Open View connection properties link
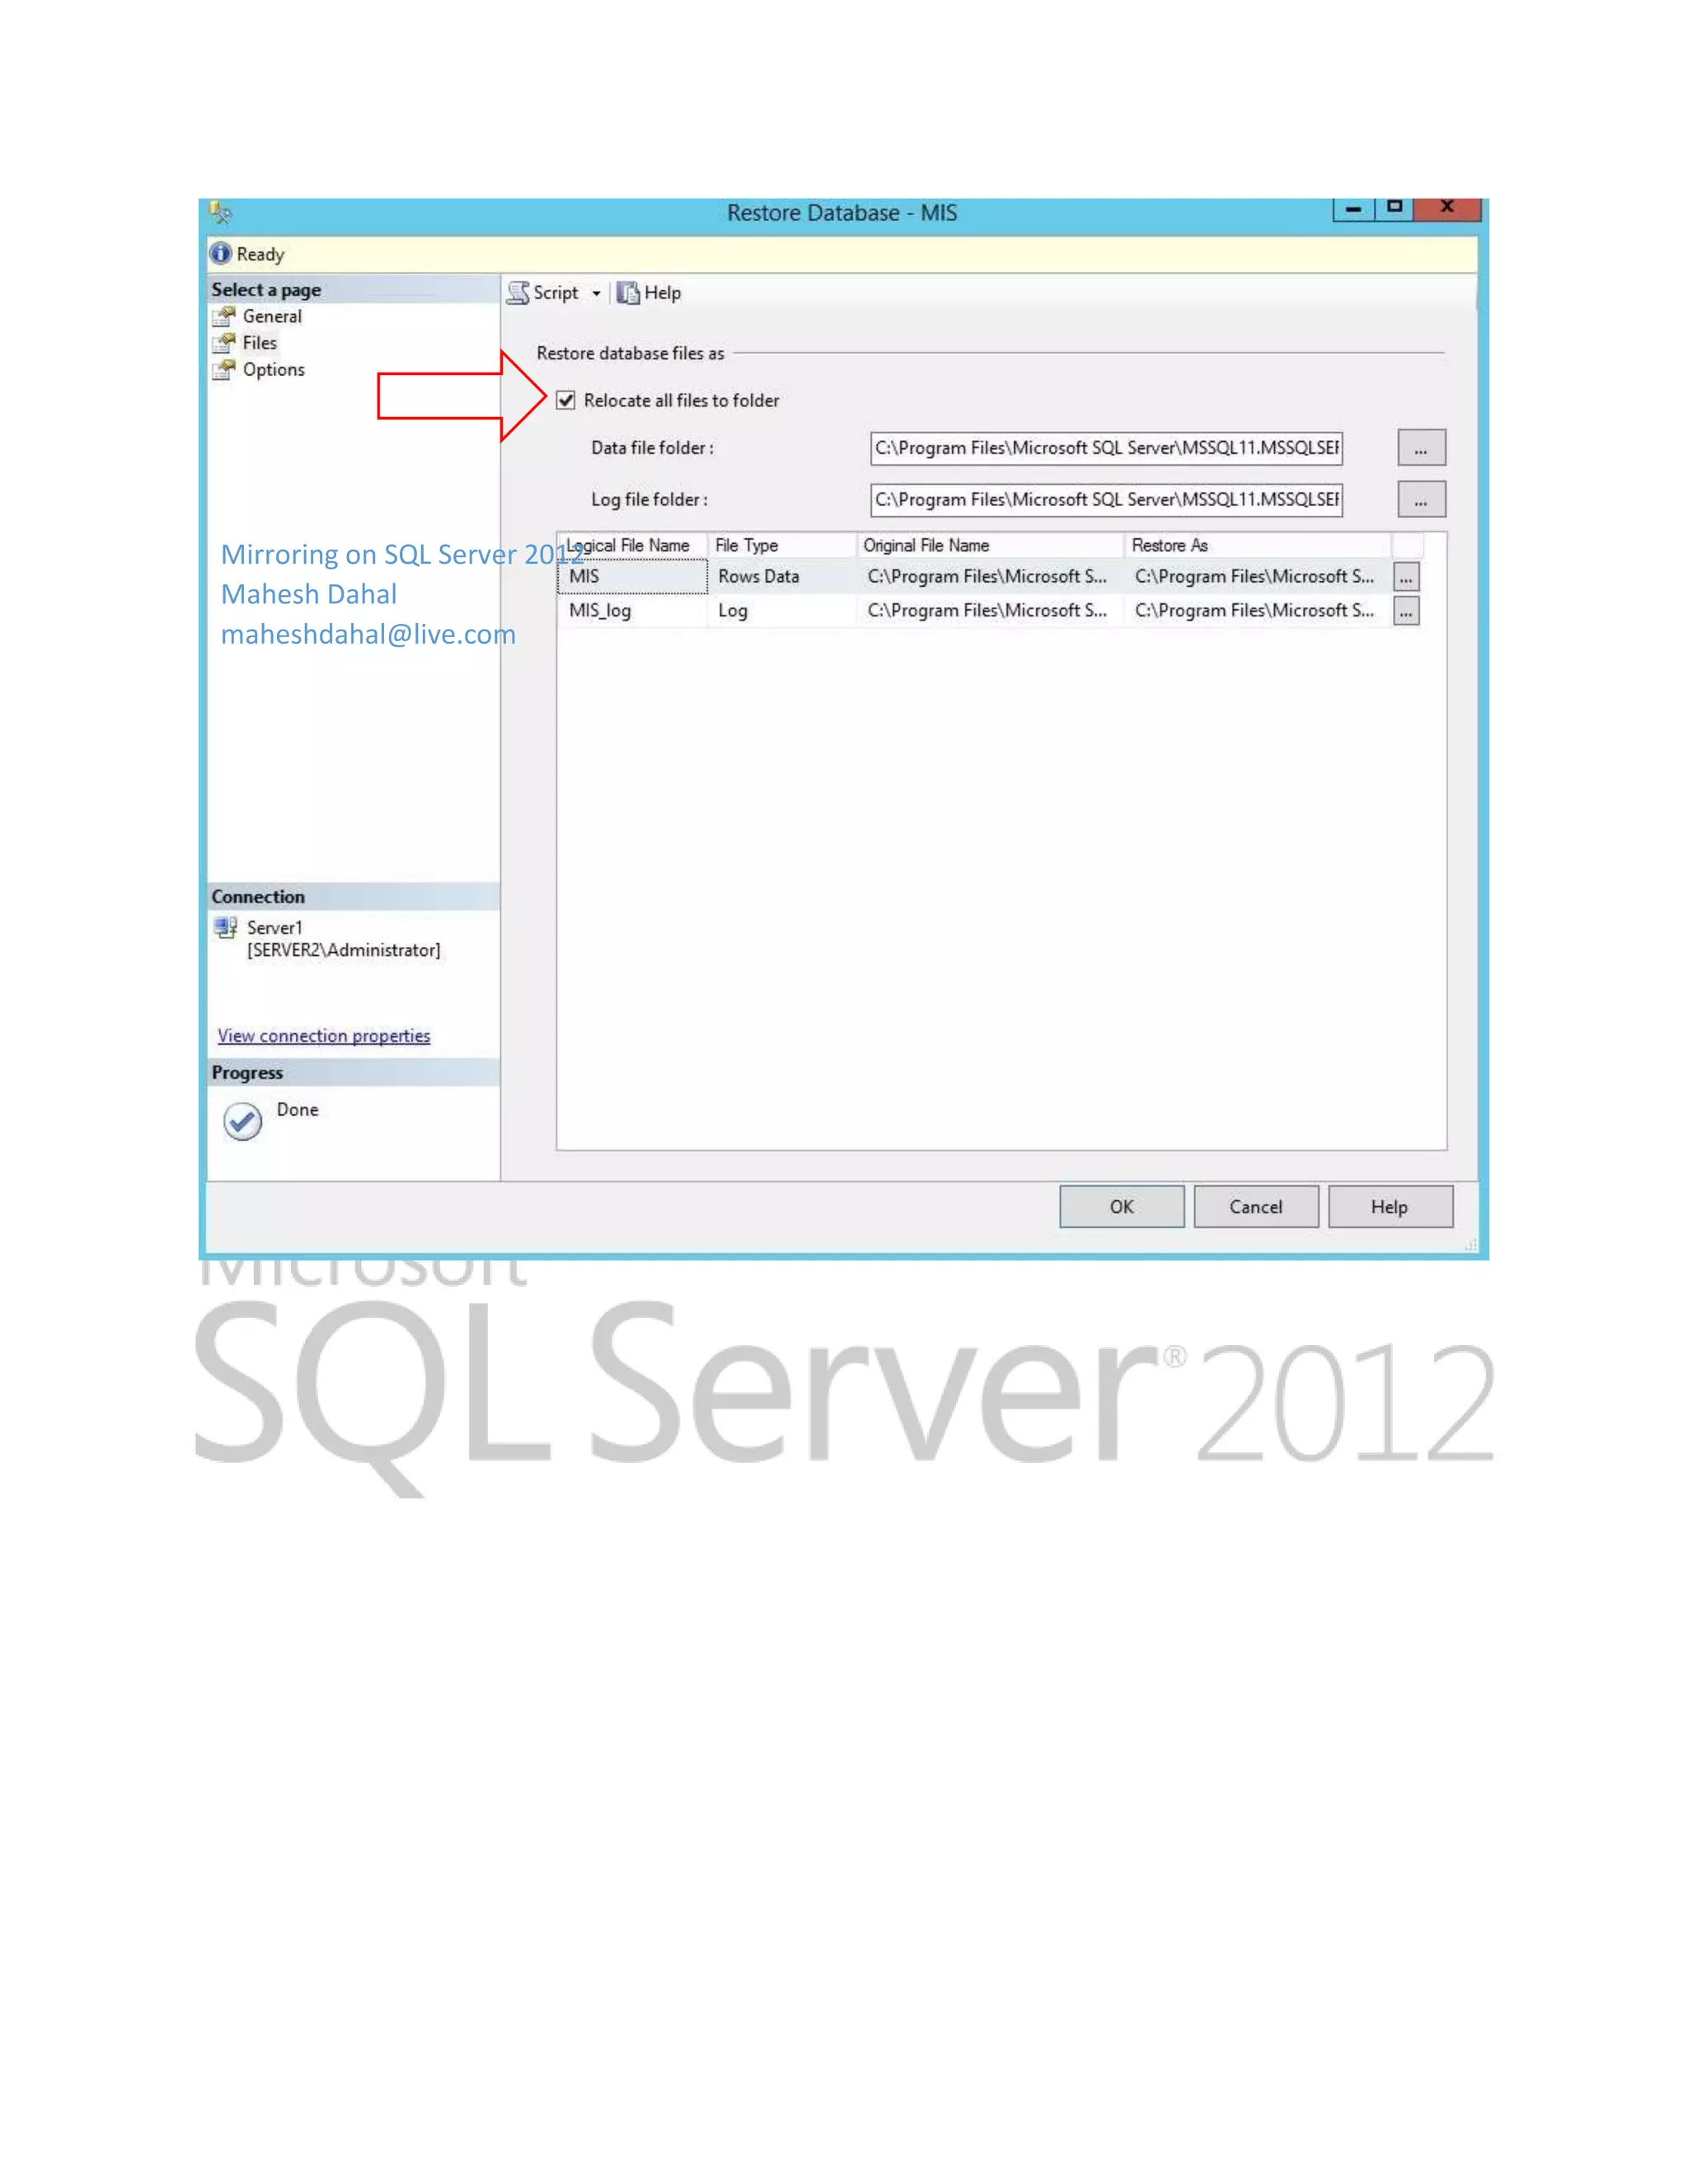 coord(324,1036)
